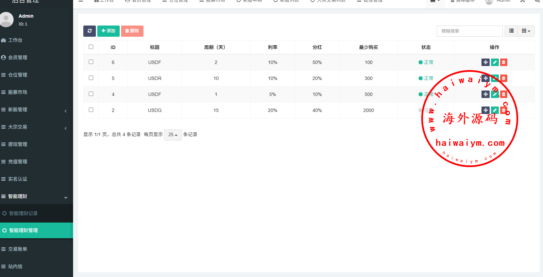
Task: Click the green 添加 button
Action: click(108, 31)
